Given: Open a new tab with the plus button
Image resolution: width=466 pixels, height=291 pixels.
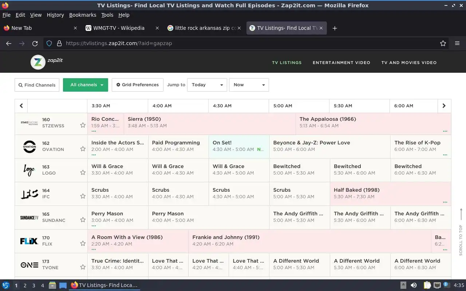Looking at the screenshot, I should (x=335, y=28).
